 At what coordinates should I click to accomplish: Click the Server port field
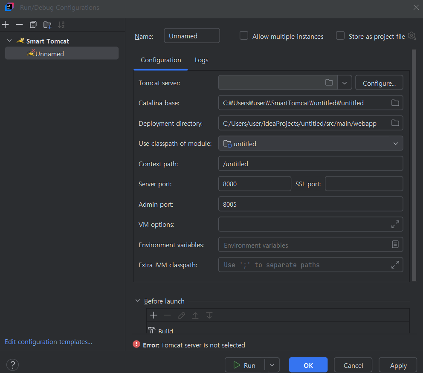(255, 184)
